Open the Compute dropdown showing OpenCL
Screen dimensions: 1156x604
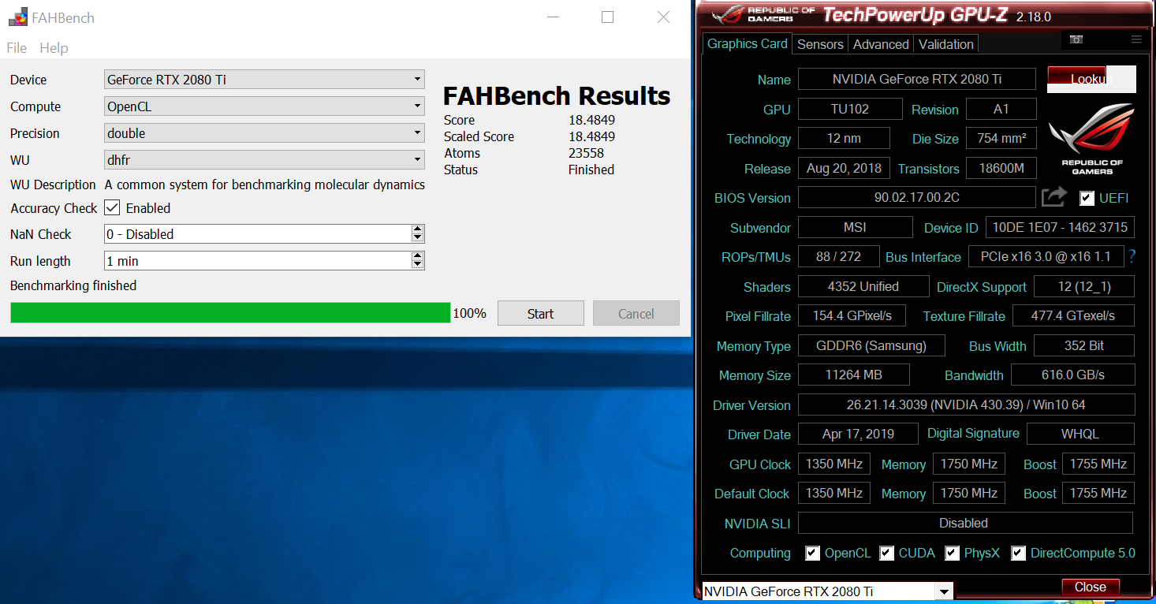(264, 106)
